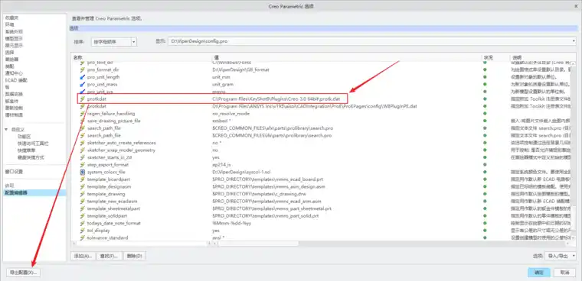
Task: Confirm with the 确定 button
Action: (x=539, y=273)
